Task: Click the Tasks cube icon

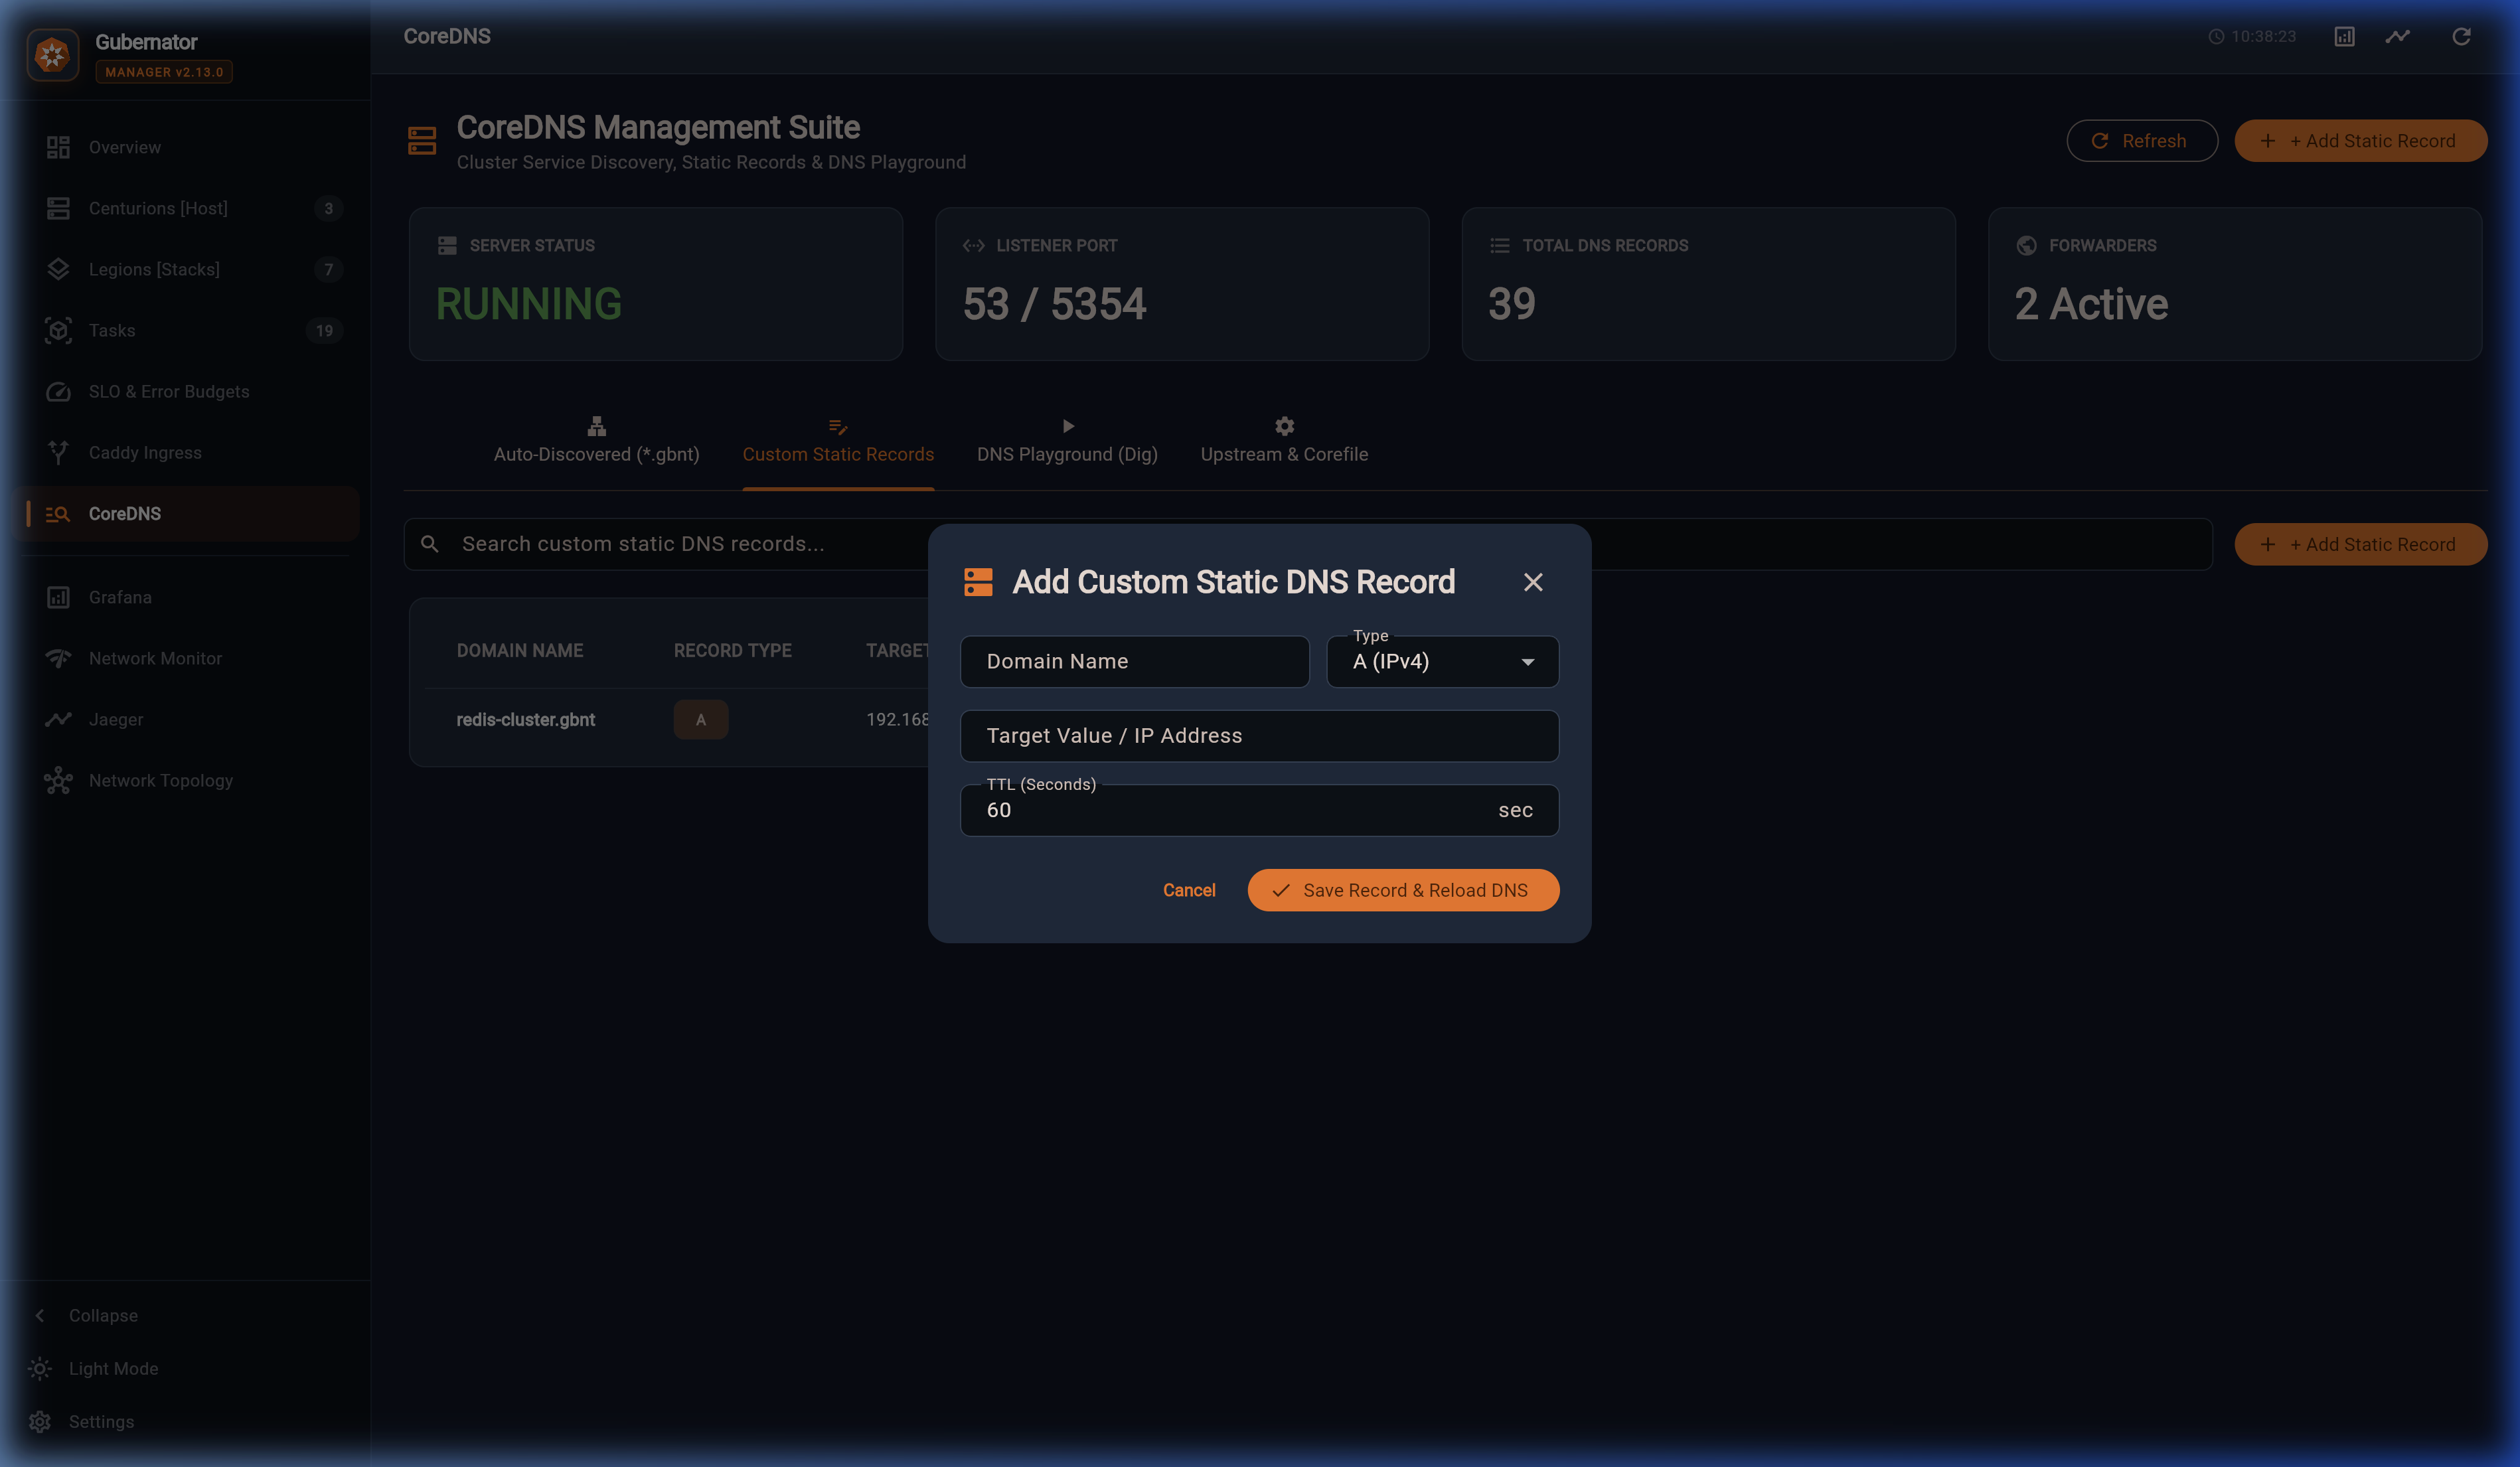Action: (58, 330)
